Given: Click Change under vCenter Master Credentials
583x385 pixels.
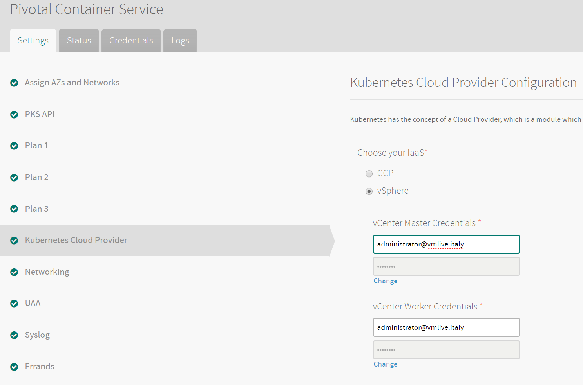Looking at the screenshot, I should click(386, 281).
